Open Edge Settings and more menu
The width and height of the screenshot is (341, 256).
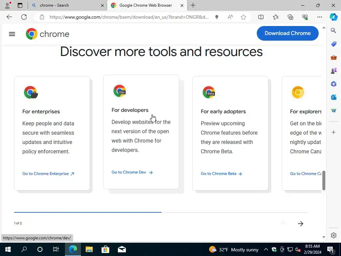point(319,17)
